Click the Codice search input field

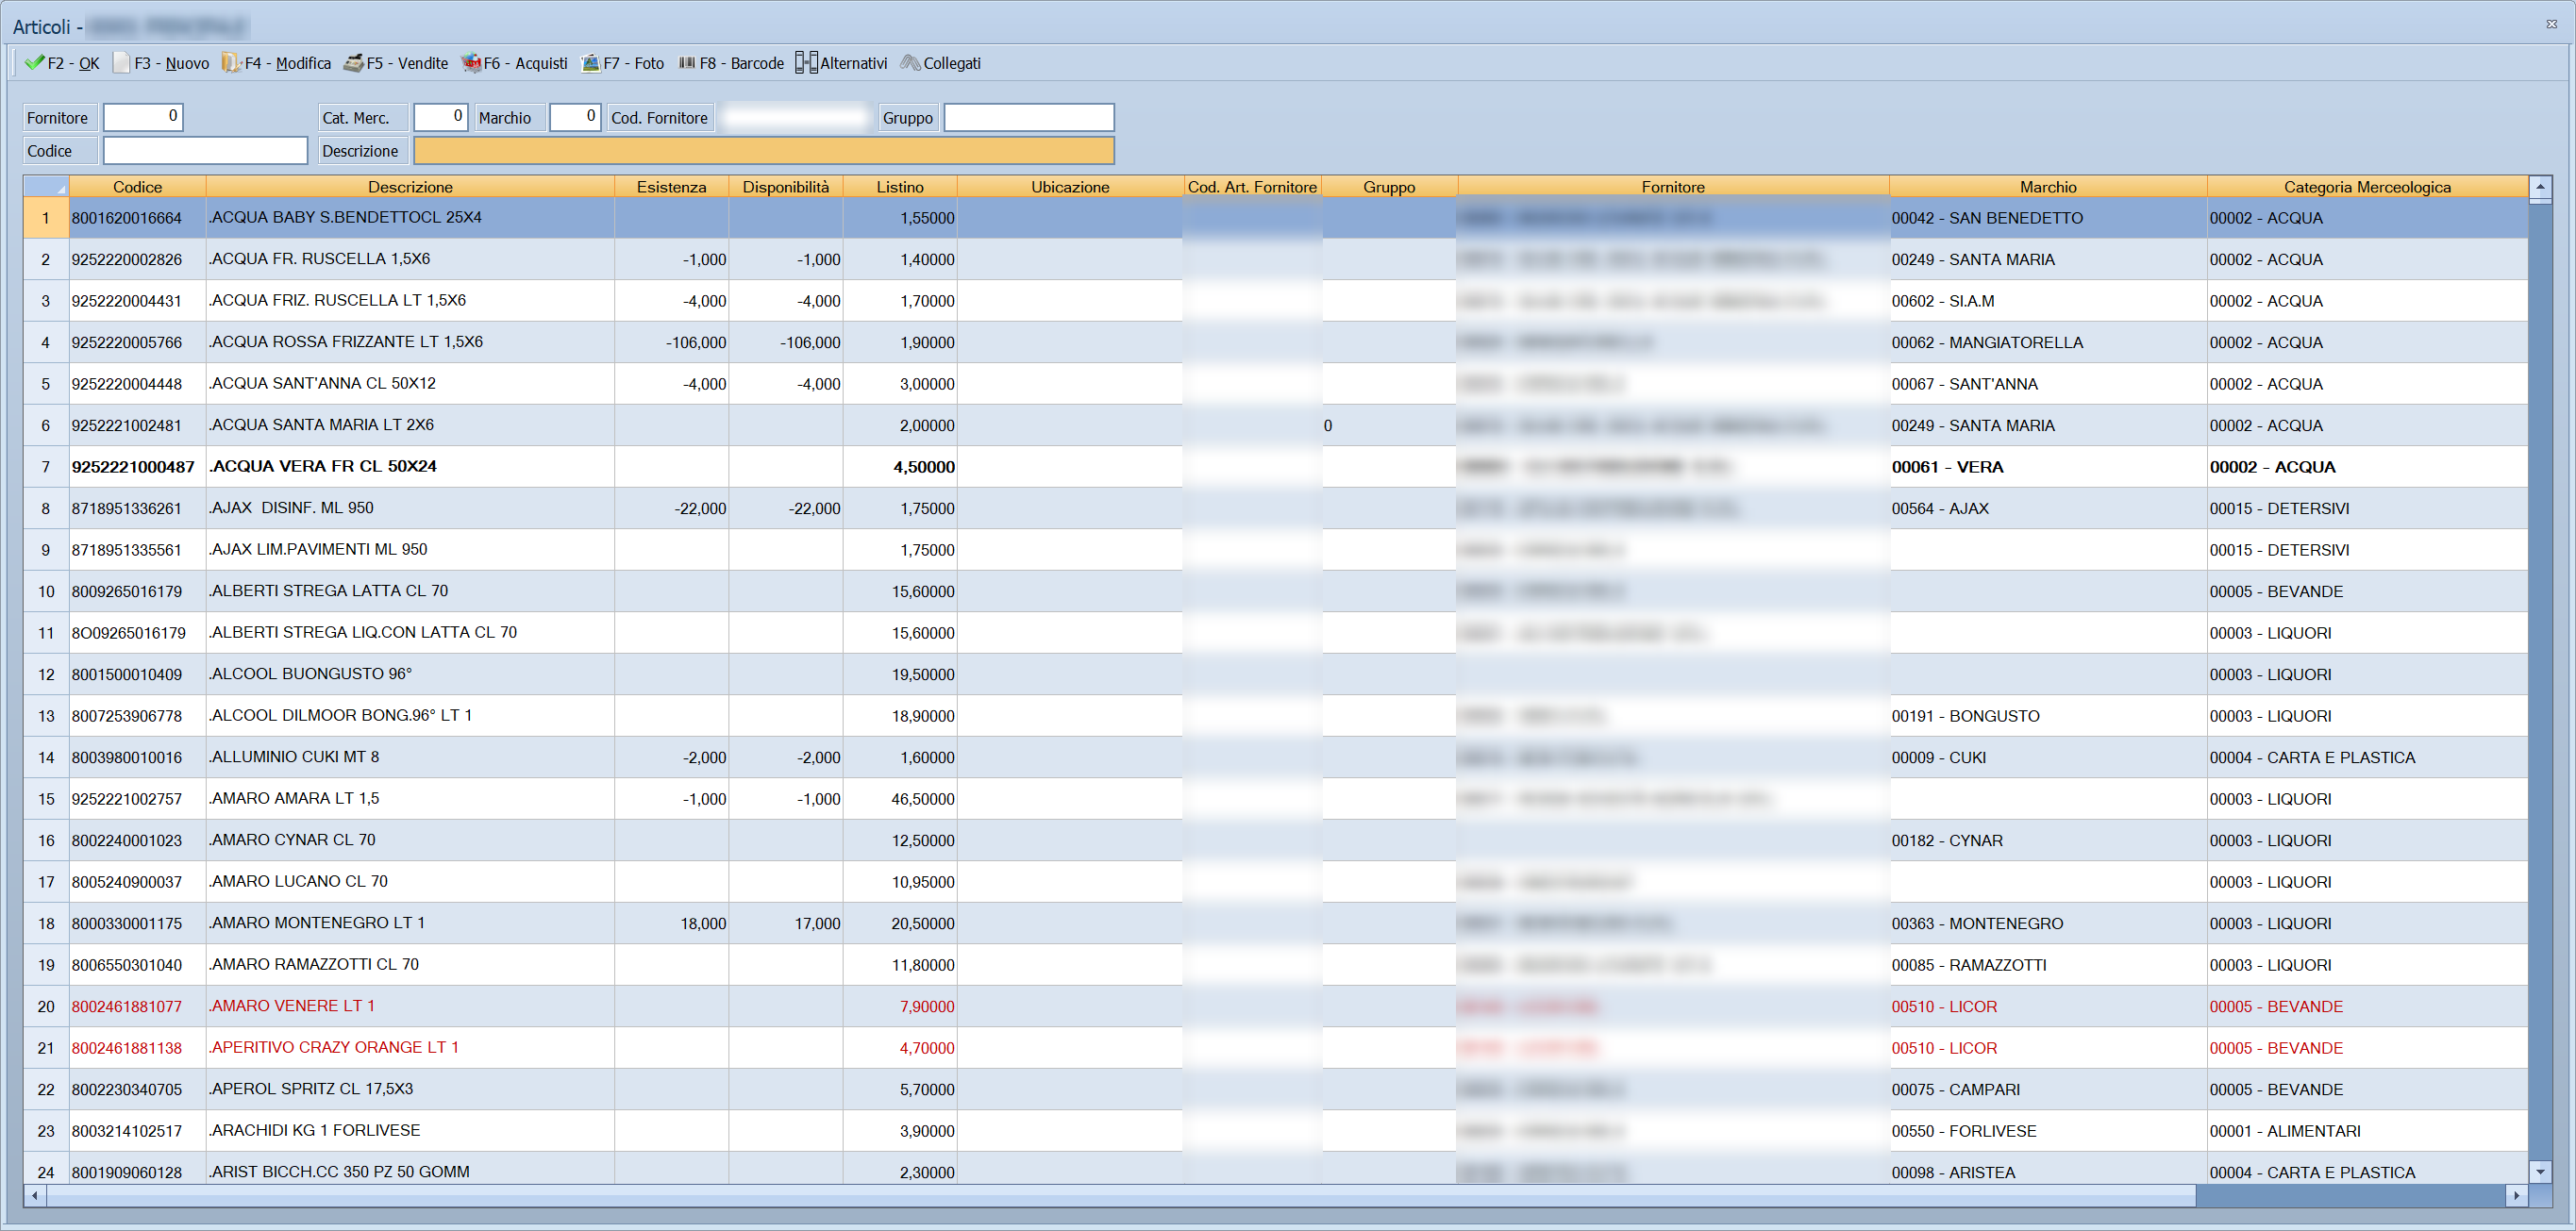(x=205, y=150)
